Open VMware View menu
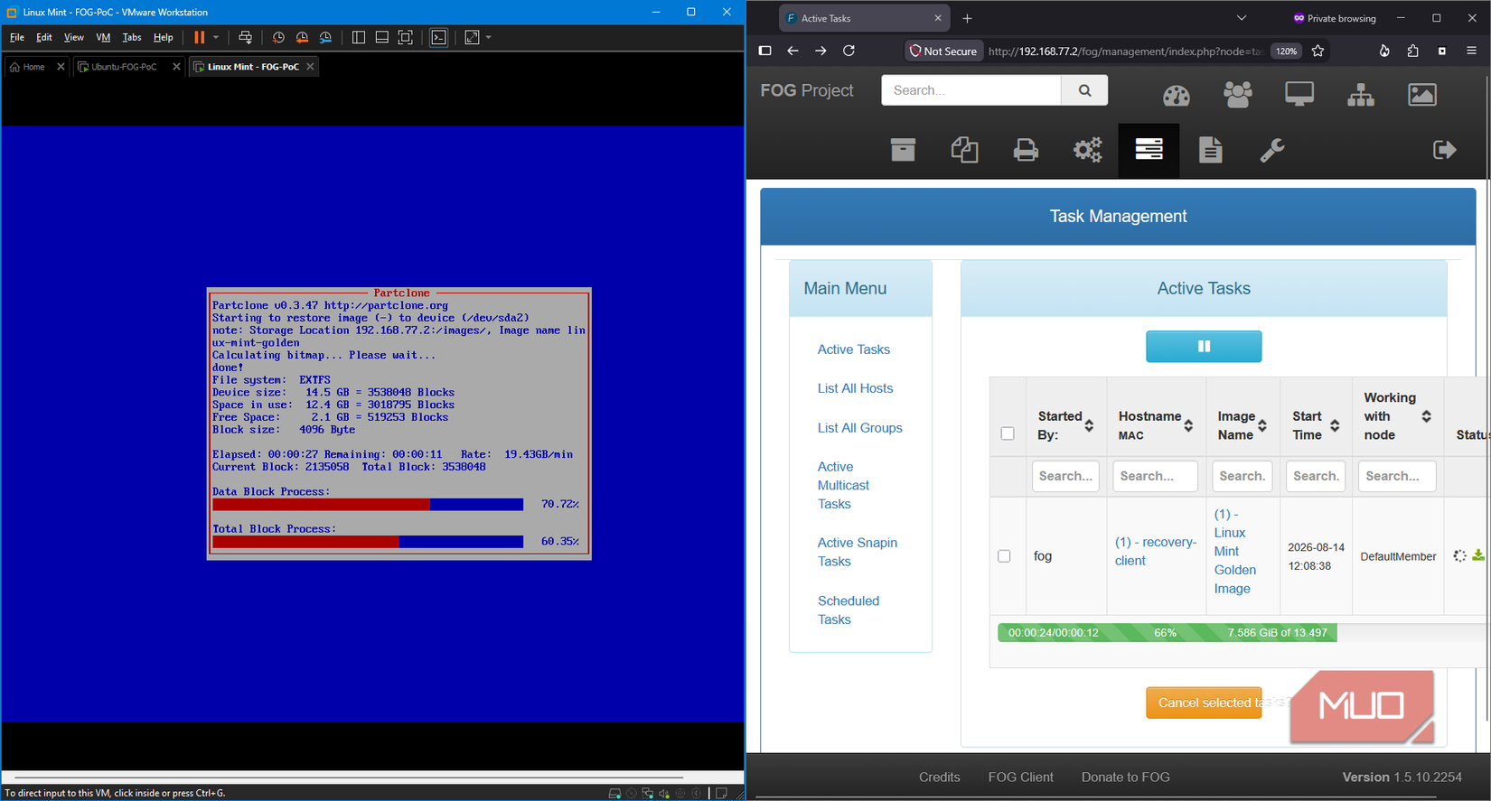 74,37
